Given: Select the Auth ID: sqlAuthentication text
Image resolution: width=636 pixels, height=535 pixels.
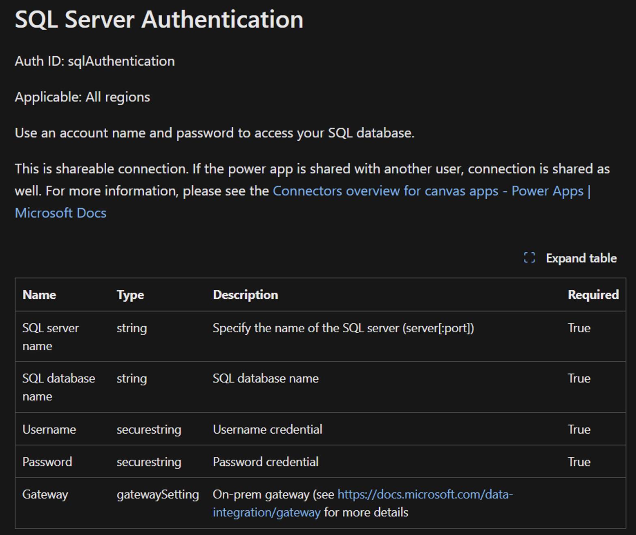Looking at the screenshot, I should pyautogui.click(x=95, y=61).
